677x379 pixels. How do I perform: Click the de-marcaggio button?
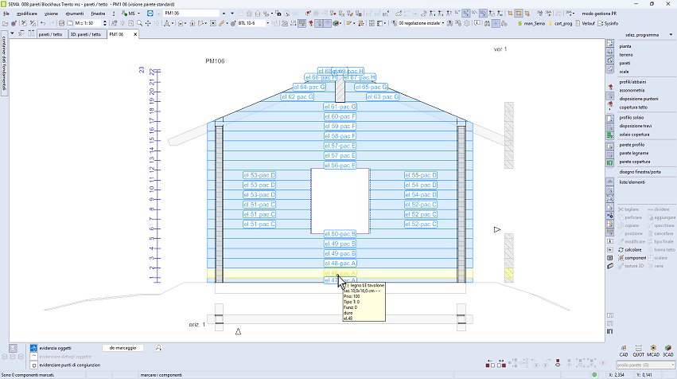click(123, 348)
